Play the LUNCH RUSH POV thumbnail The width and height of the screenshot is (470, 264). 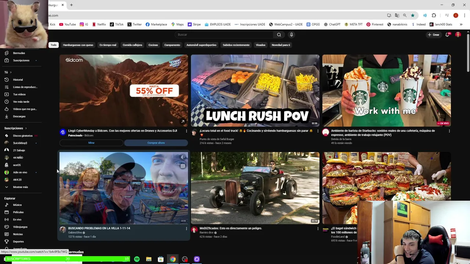tap(255, 91)
